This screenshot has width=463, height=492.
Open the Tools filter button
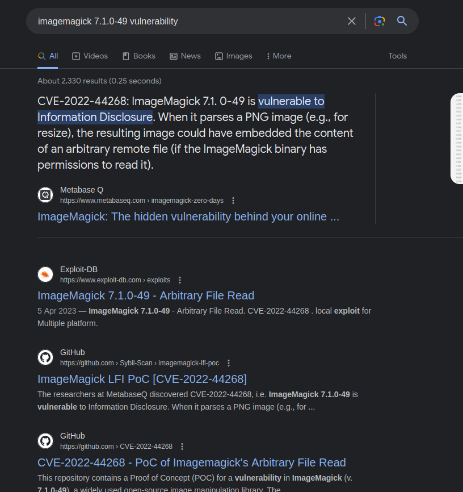[397, 56]
